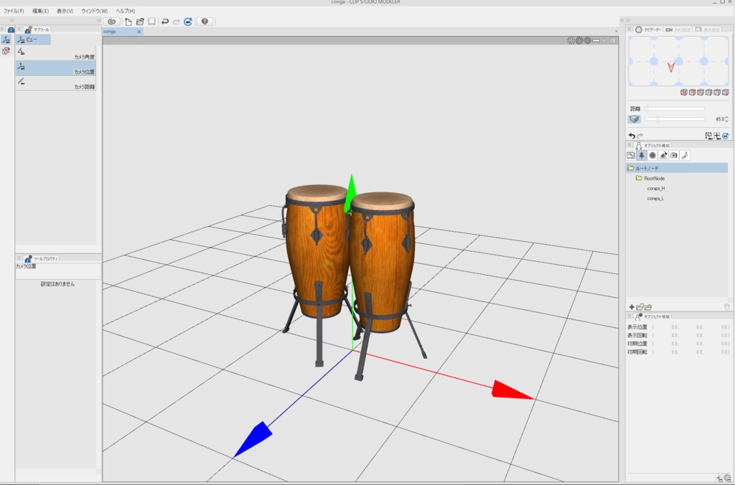Open the ウィンドウ(W) menu

click(94, 11)
